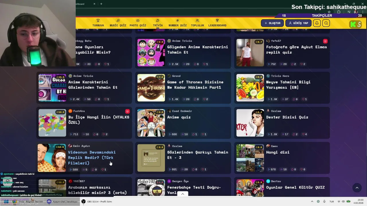
Task: Click the red badge on Furk4ns card
Action: pos(127,111)
